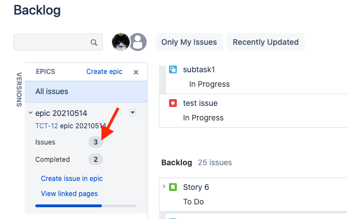Viewport: 347px width, 219px height.
Task: Click Create issue in epic
Action: point(72,179)
